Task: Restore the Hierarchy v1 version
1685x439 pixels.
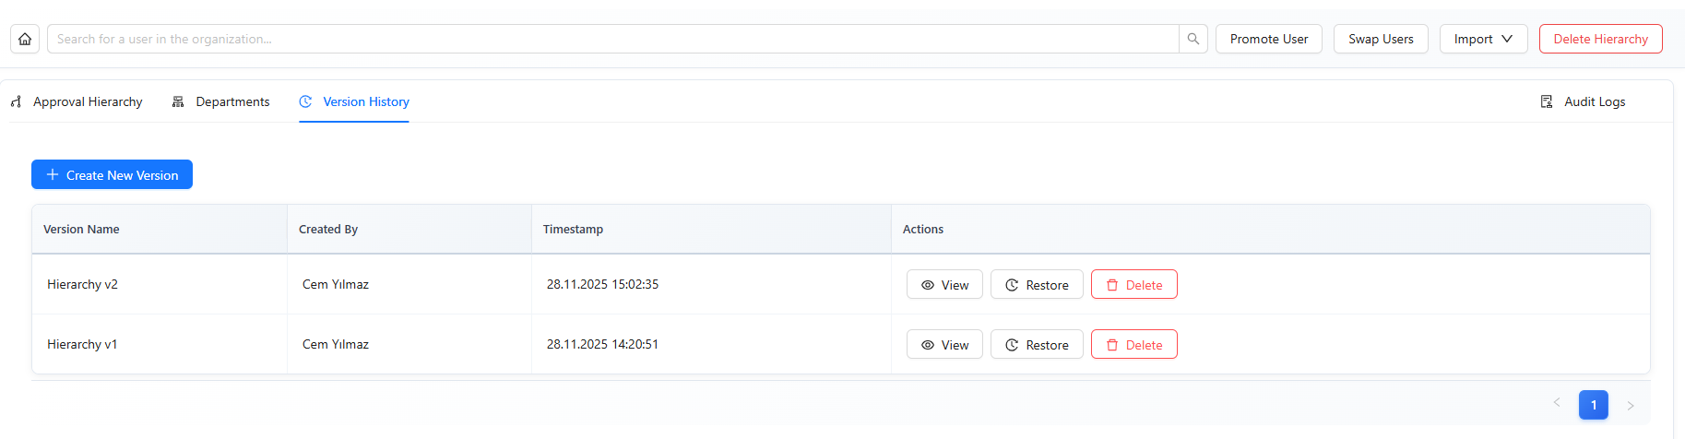Action: (x=1037, y=345)
